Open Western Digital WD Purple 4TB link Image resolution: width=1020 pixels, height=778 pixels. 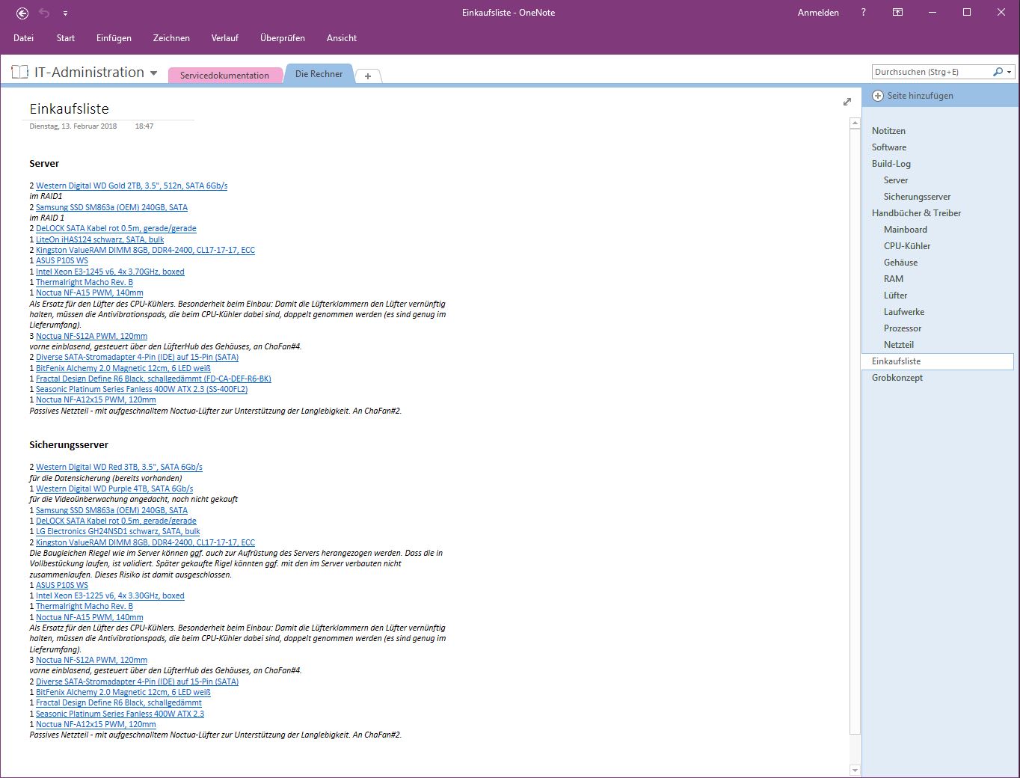pyautogui.click(x=114, y=488)
